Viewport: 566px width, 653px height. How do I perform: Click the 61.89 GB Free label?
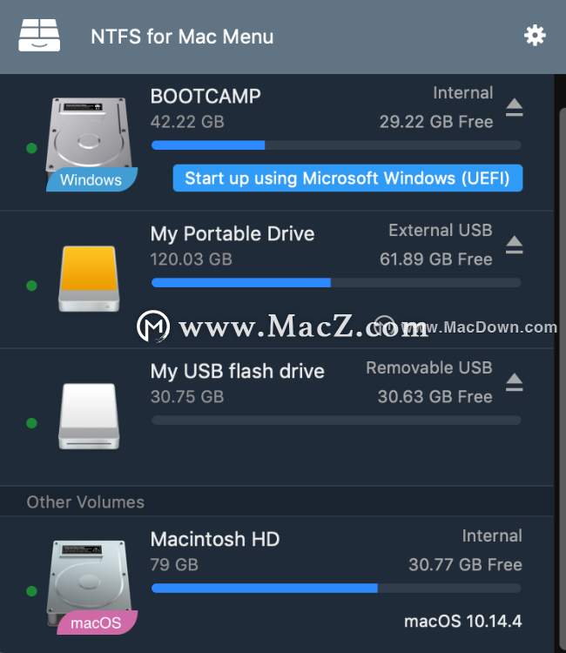coord(436,259)
